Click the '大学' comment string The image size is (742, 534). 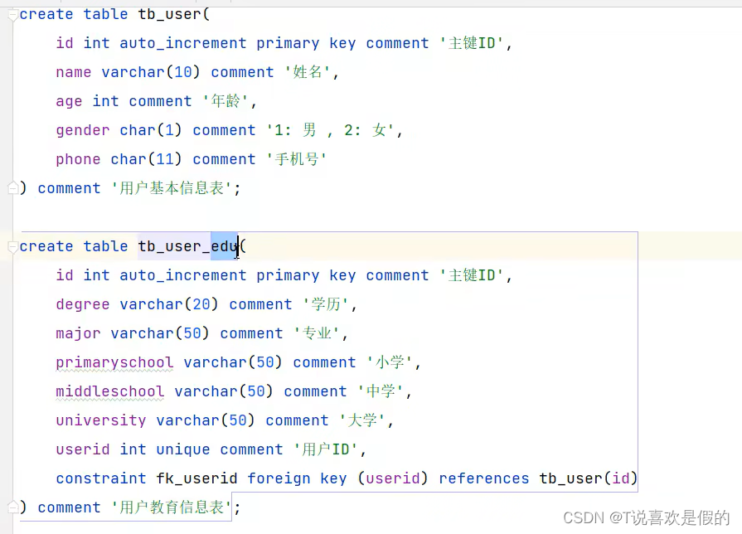362,420
